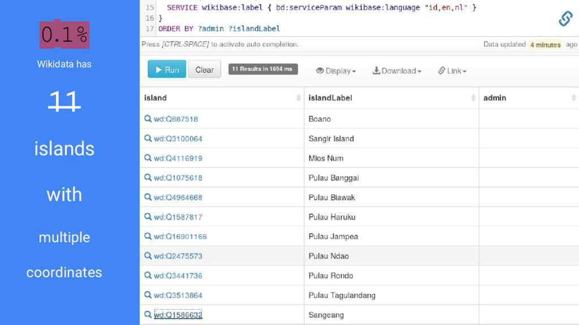Select the Pulau Ndao label cell
Image resolution: width=579 pixels, height=325 pixels.
[x=391, y=256]
